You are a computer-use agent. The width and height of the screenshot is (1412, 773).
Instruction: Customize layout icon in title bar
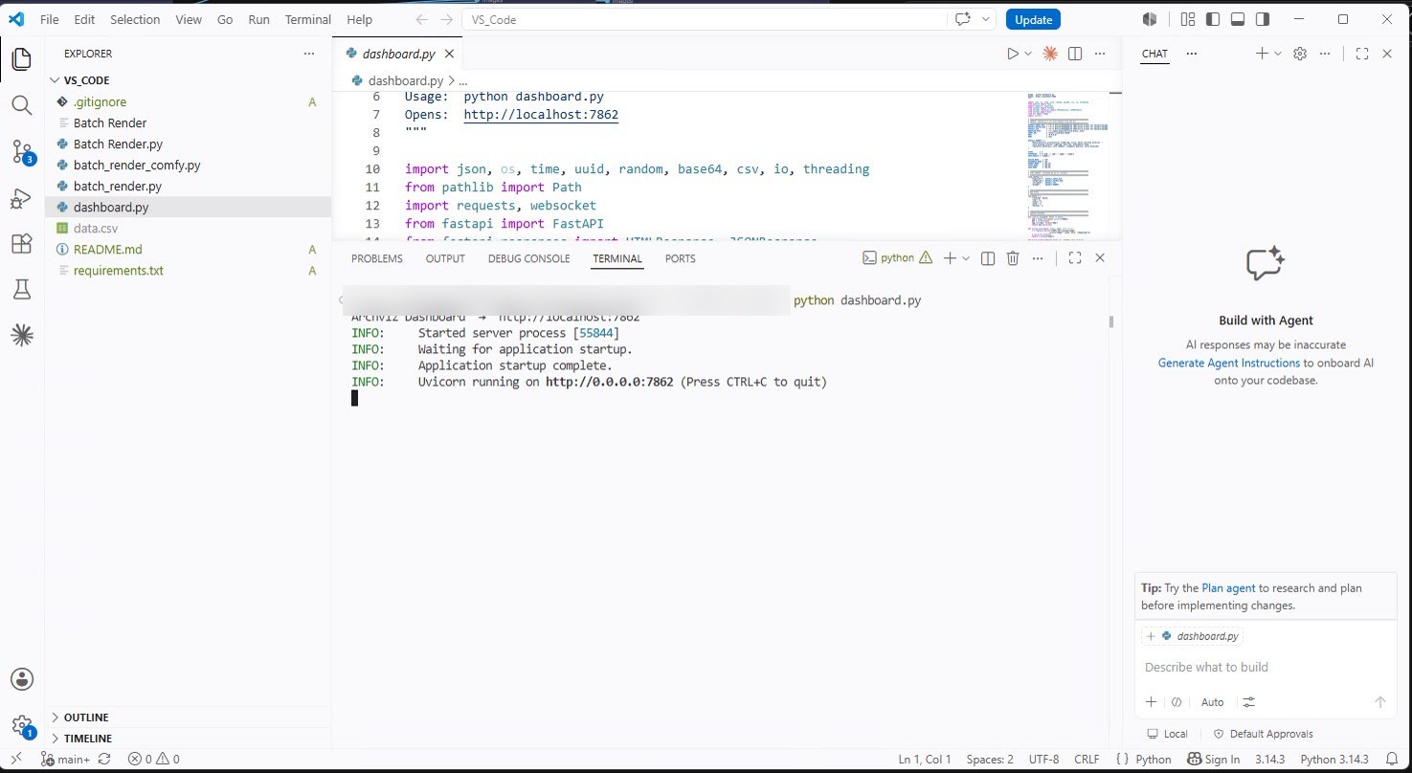(x=1188, y=19)
